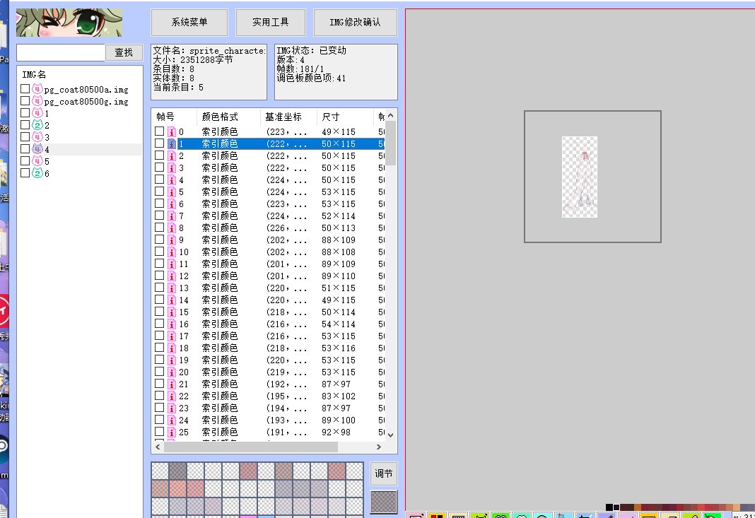755x518 pixels.
Task: Click the info icon of frame 25
Action: (x=171, y=432)
